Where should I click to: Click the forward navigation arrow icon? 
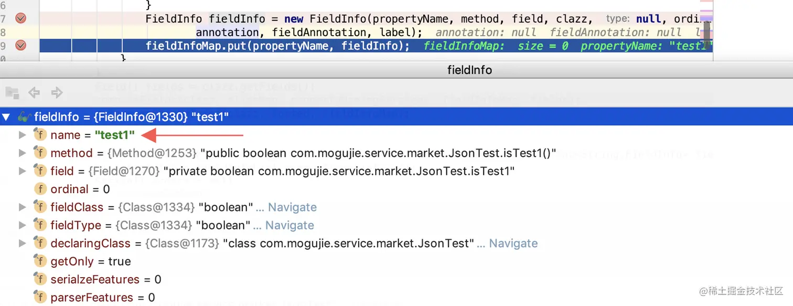coord(57,93)
